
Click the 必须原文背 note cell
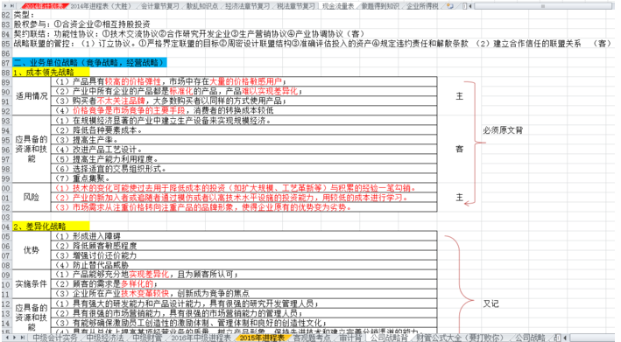[x=503, y=130]
